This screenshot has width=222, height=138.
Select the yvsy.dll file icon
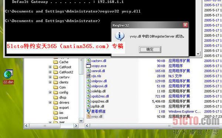(x=88, y=116)
